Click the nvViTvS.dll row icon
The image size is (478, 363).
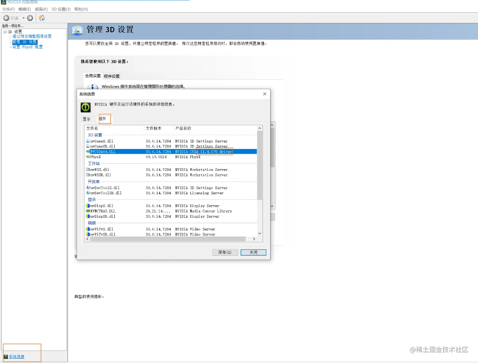pos(88,229)
